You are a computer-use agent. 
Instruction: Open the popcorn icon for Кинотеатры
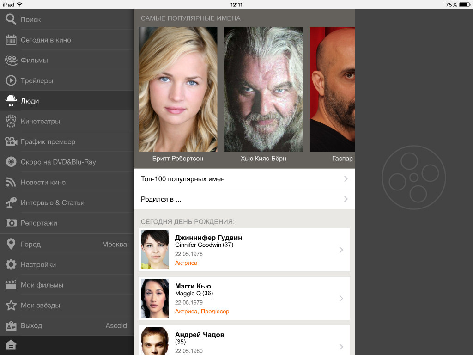(11, 121)
